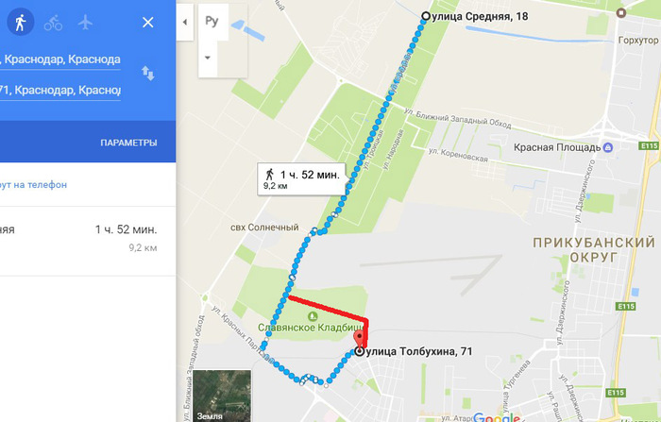This screenshot has width=661, height=422.
Task: Switch to cycling travel mode
Action: click(x=53, y=23)
